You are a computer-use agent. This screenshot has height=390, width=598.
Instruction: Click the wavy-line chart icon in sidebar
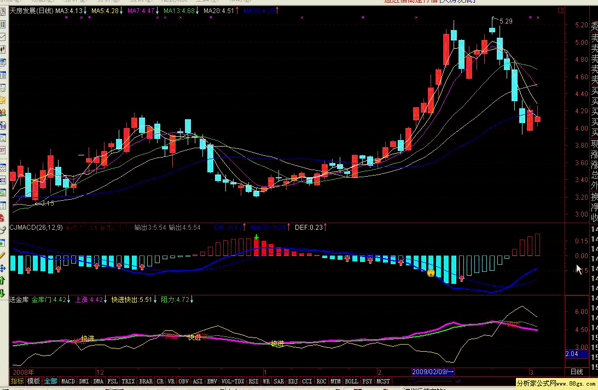click(3, 168)
